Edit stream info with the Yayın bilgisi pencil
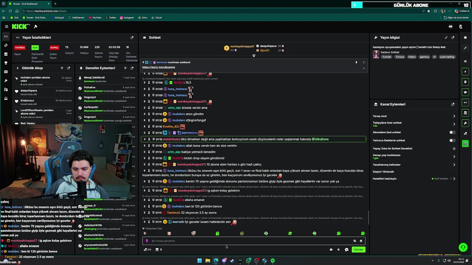The width and height of the screenshot is (472, 265). [x=446, y=38]
